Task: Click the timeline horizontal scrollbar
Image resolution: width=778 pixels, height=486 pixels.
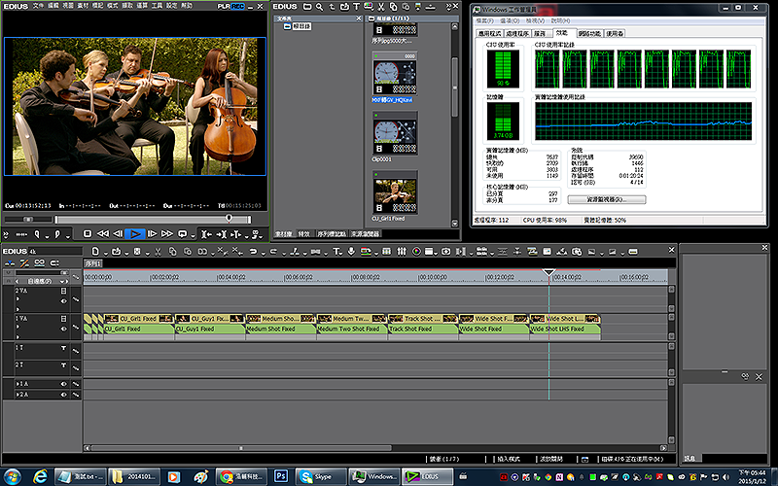Action: pyautogui.click(x=241, y=448)
